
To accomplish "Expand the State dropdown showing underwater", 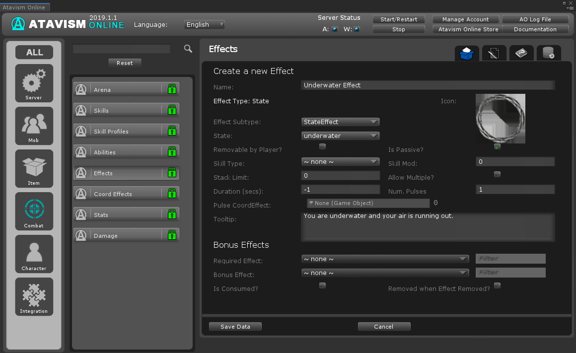I will [x=340, y=136].
